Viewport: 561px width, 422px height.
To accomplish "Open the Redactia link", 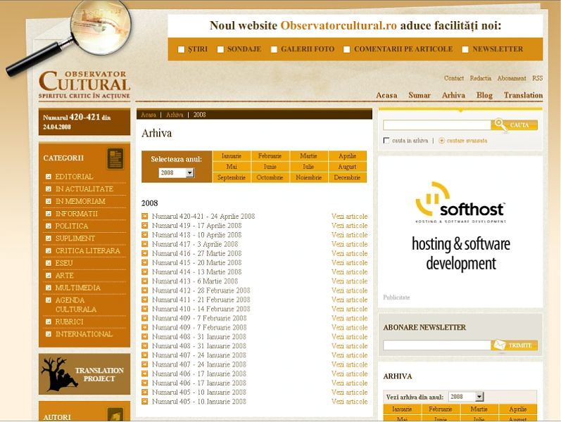I will 481,78.
